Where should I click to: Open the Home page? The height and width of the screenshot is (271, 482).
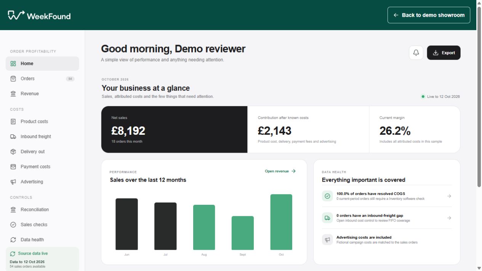tap(42, 64)
